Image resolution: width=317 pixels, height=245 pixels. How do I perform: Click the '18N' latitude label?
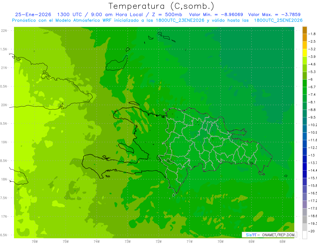tap(4, 179)
